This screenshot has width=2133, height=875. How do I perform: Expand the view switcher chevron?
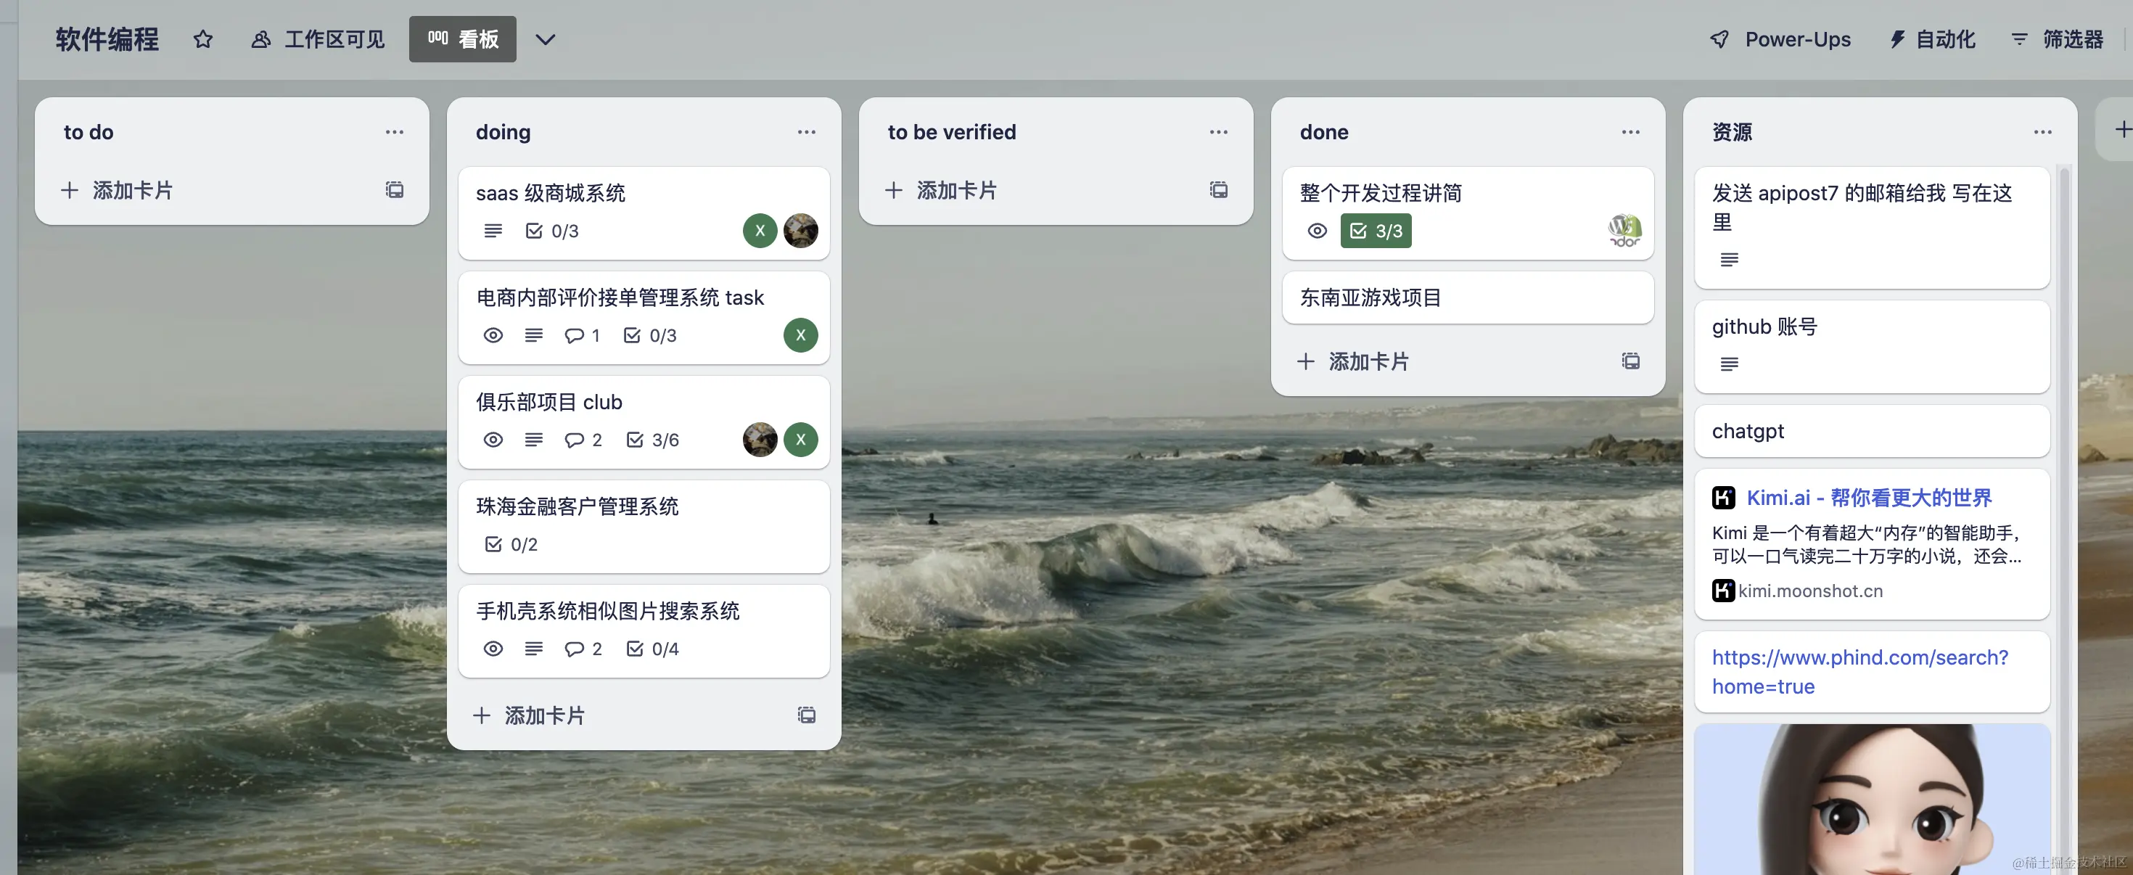point(545,39)
